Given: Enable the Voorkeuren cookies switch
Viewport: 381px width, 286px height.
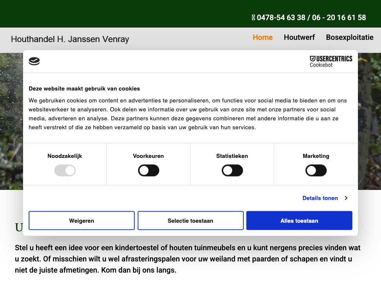Looking at the screenshot, I should point(148,171).
